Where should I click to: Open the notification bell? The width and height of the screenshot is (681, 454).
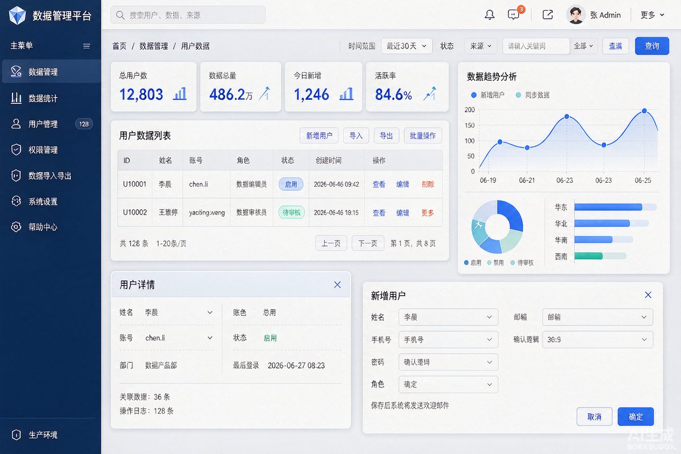point(489,15)
